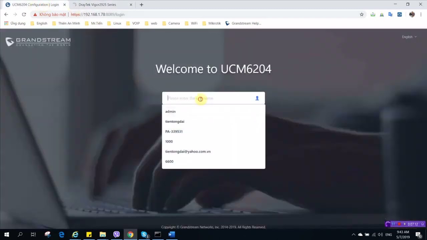Open Task View in taskbar
The image size is (427, 240).
click(x=33, y=234)
